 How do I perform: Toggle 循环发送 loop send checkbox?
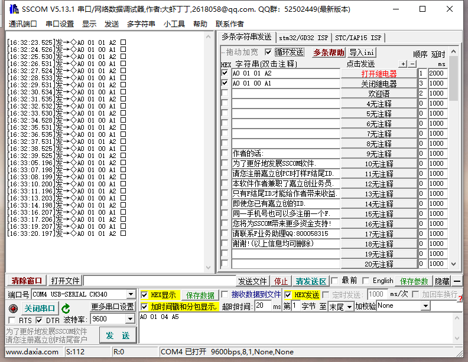pos(268,52)
